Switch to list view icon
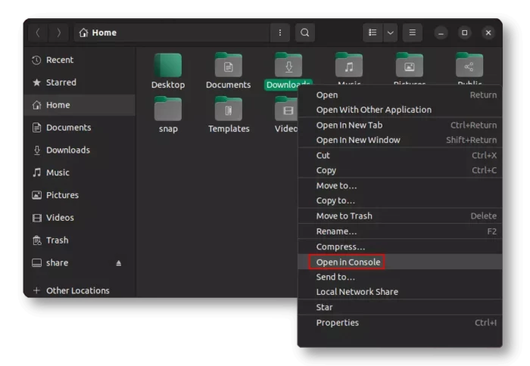The image size is (530, 366). [373, 33]
